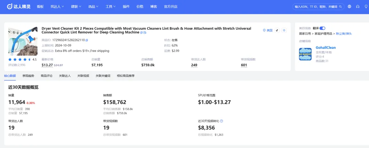The height and width of the screenshot is (148, 369).
Task: Click the 除尘掸/掸头 category link
Action: 344,34
